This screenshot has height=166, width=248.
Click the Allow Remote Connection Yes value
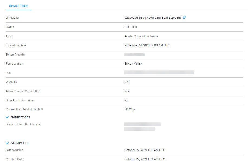pyautogui.click(x=127, y=91)
